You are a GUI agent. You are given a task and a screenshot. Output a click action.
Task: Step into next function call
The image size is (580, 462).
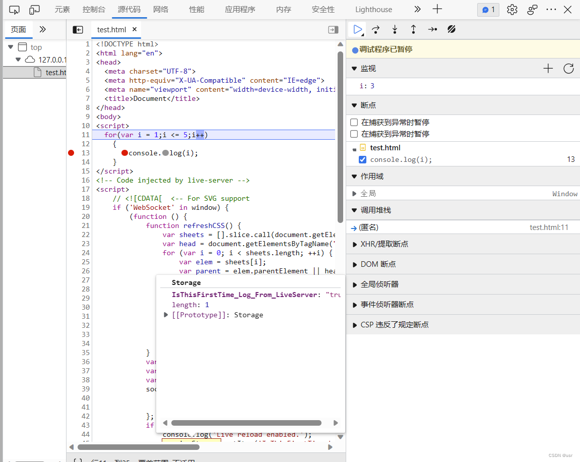[395, 29]
